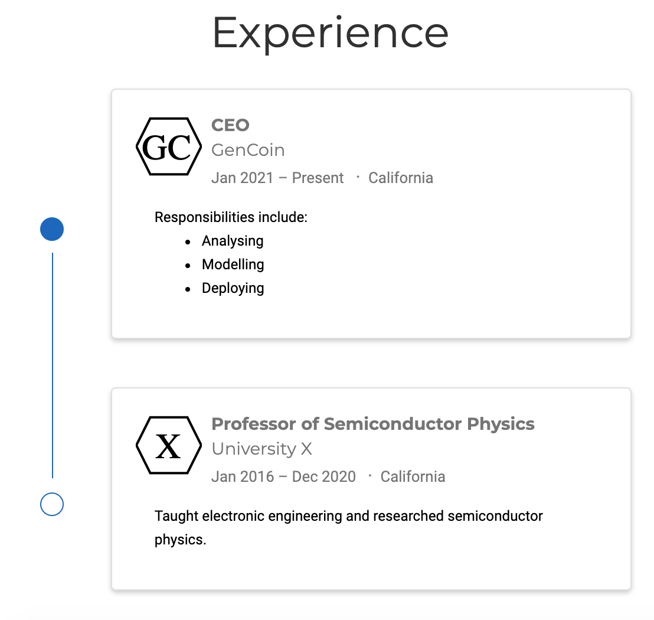Image resolution: width=654 pixels, height=620 pixels.
Task: Click the Jan 2021 – Present date range
Action: [x=277, y=178]
